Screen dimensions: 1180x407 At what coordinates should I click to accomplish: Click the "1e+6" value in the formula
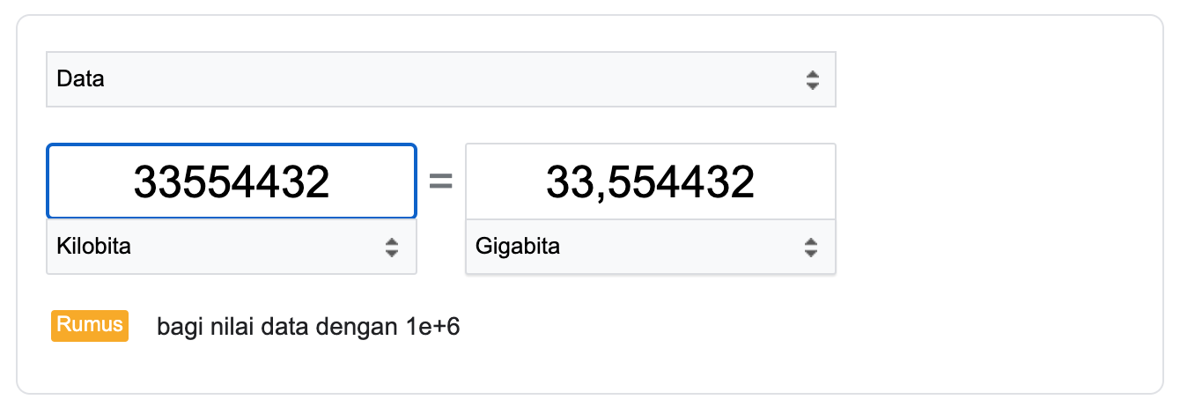point(433,328)
